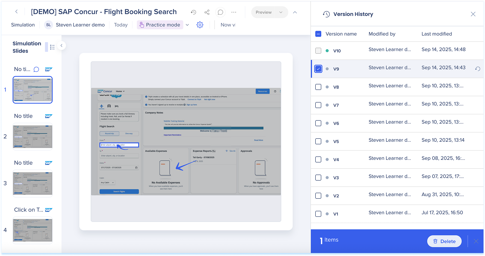Click the version history clock icon
485x256 pixels.
coord(193,12)
